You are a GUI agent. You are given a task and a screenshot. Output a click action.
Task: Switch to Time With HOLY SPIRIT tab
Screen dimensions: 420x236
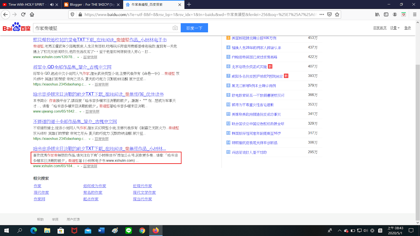[x=27, y=4]
